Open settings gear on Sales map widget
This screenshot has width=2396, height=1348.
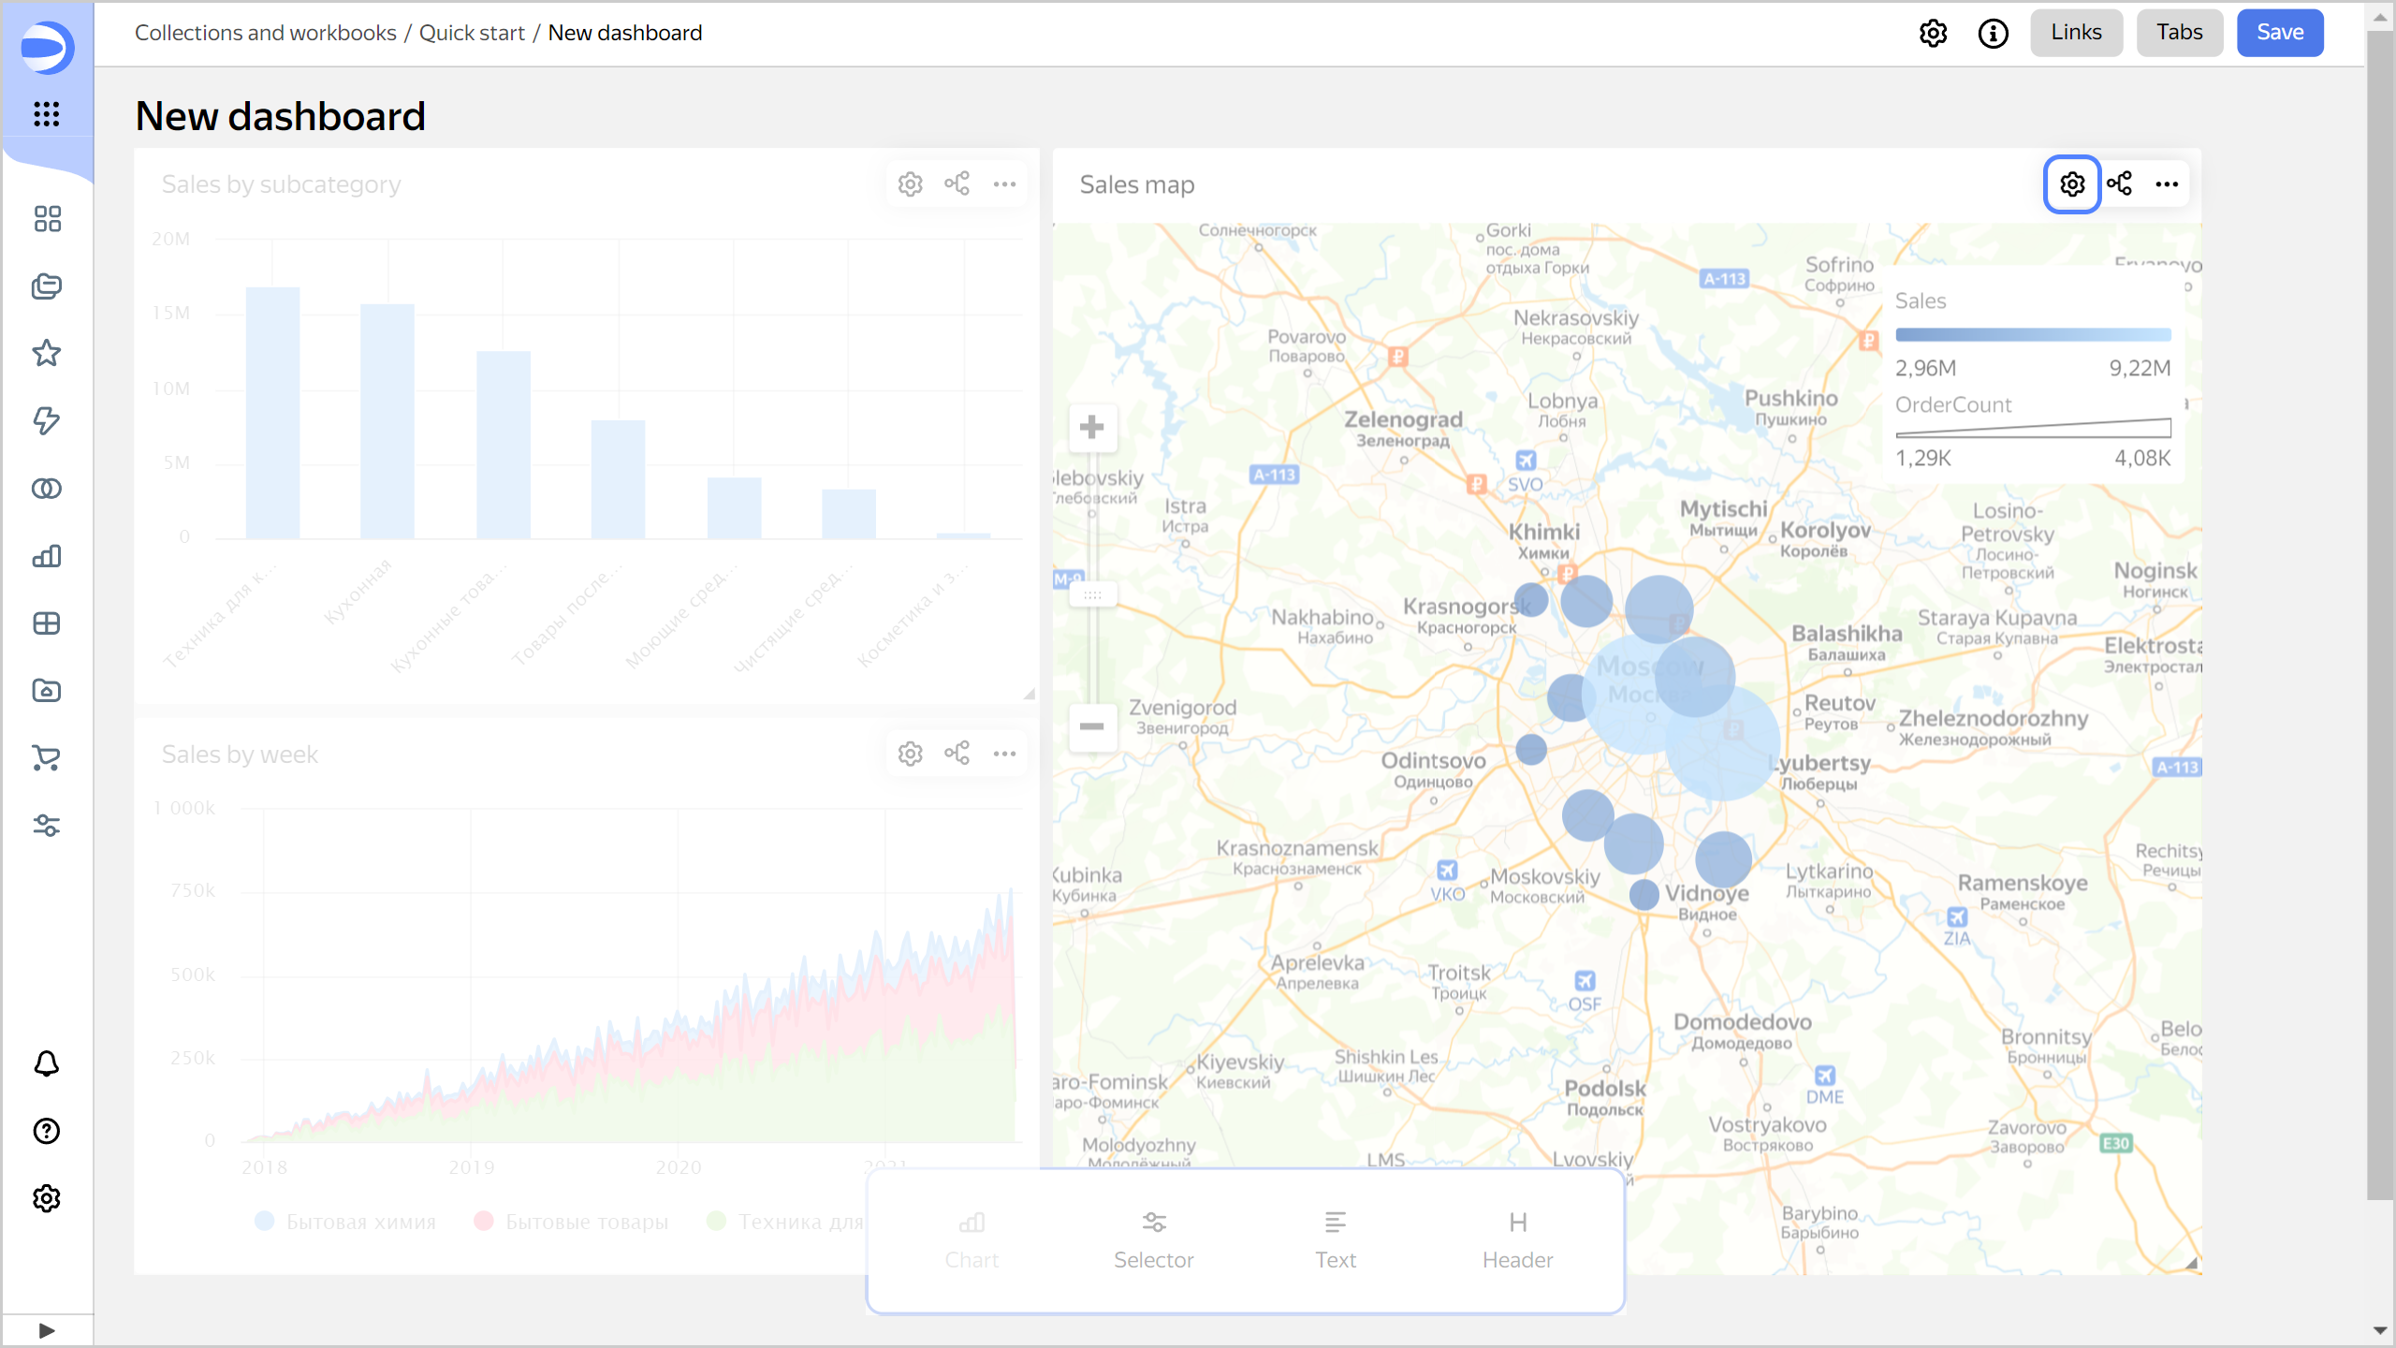coord(2072,184)
